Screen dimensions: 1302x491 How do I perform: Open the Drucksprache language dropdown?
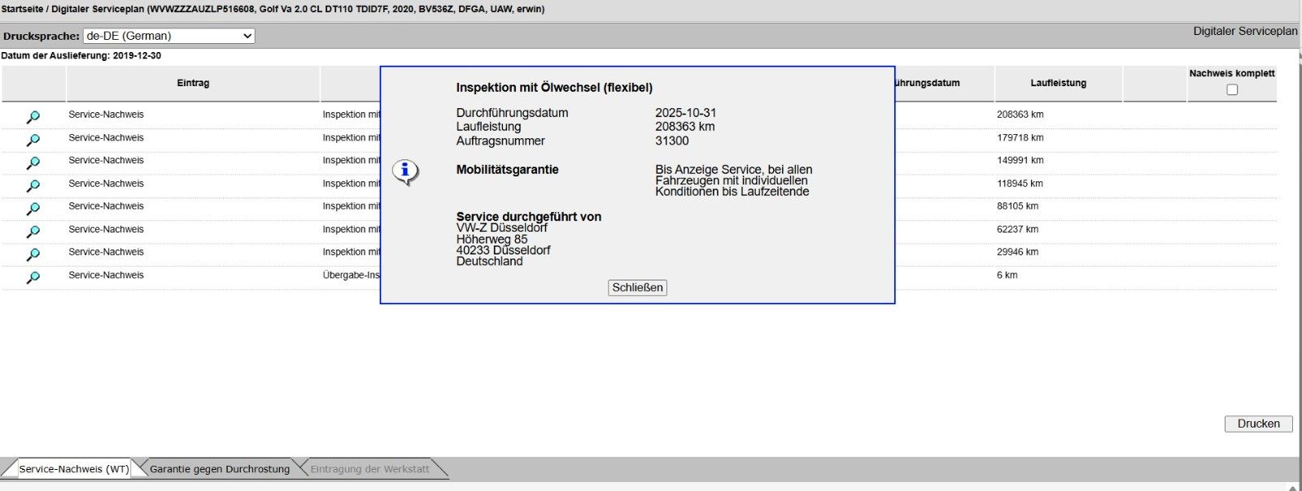169,36
